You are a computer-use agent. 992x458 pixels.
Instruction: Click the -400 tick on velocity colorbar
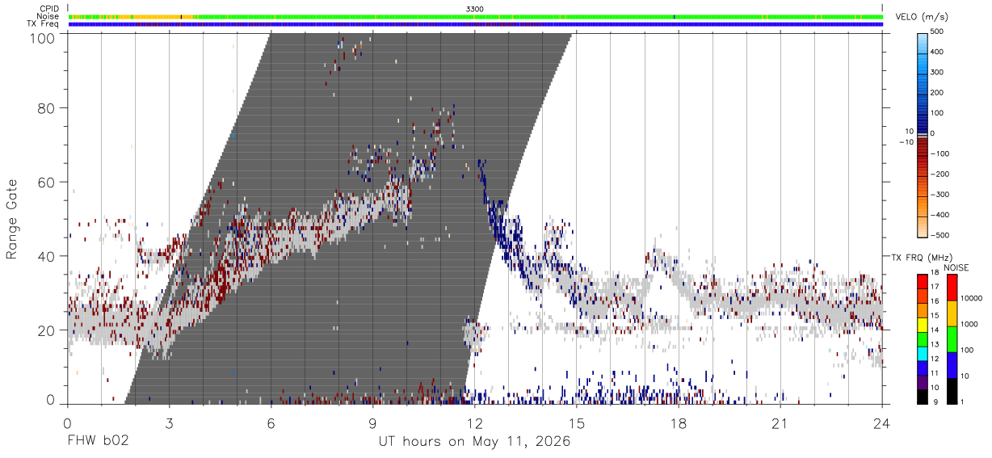pyautogui.click(x=938, y=215)
